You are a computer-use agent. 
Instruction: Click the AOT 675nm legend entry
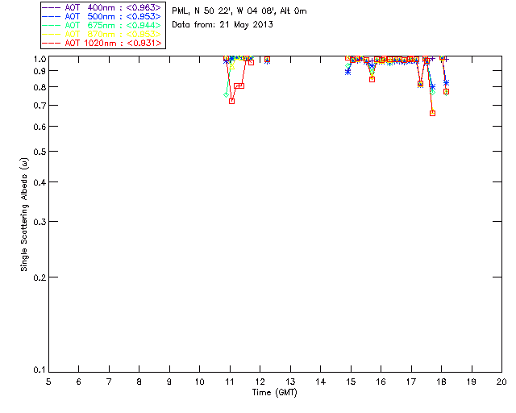(102, 25)
